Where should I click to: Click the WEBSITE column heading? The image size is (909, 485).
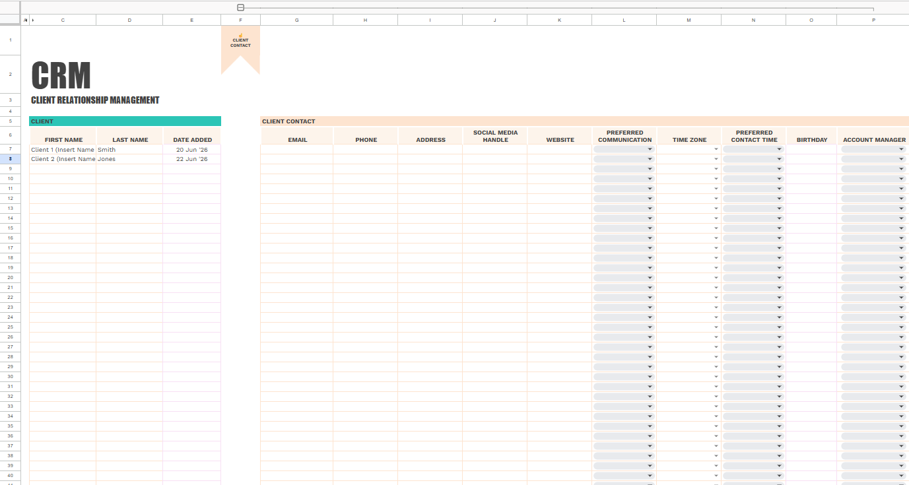tap(560, 140)
